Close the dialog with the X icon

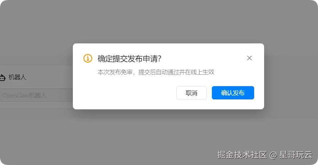click(x=249, y=58)
